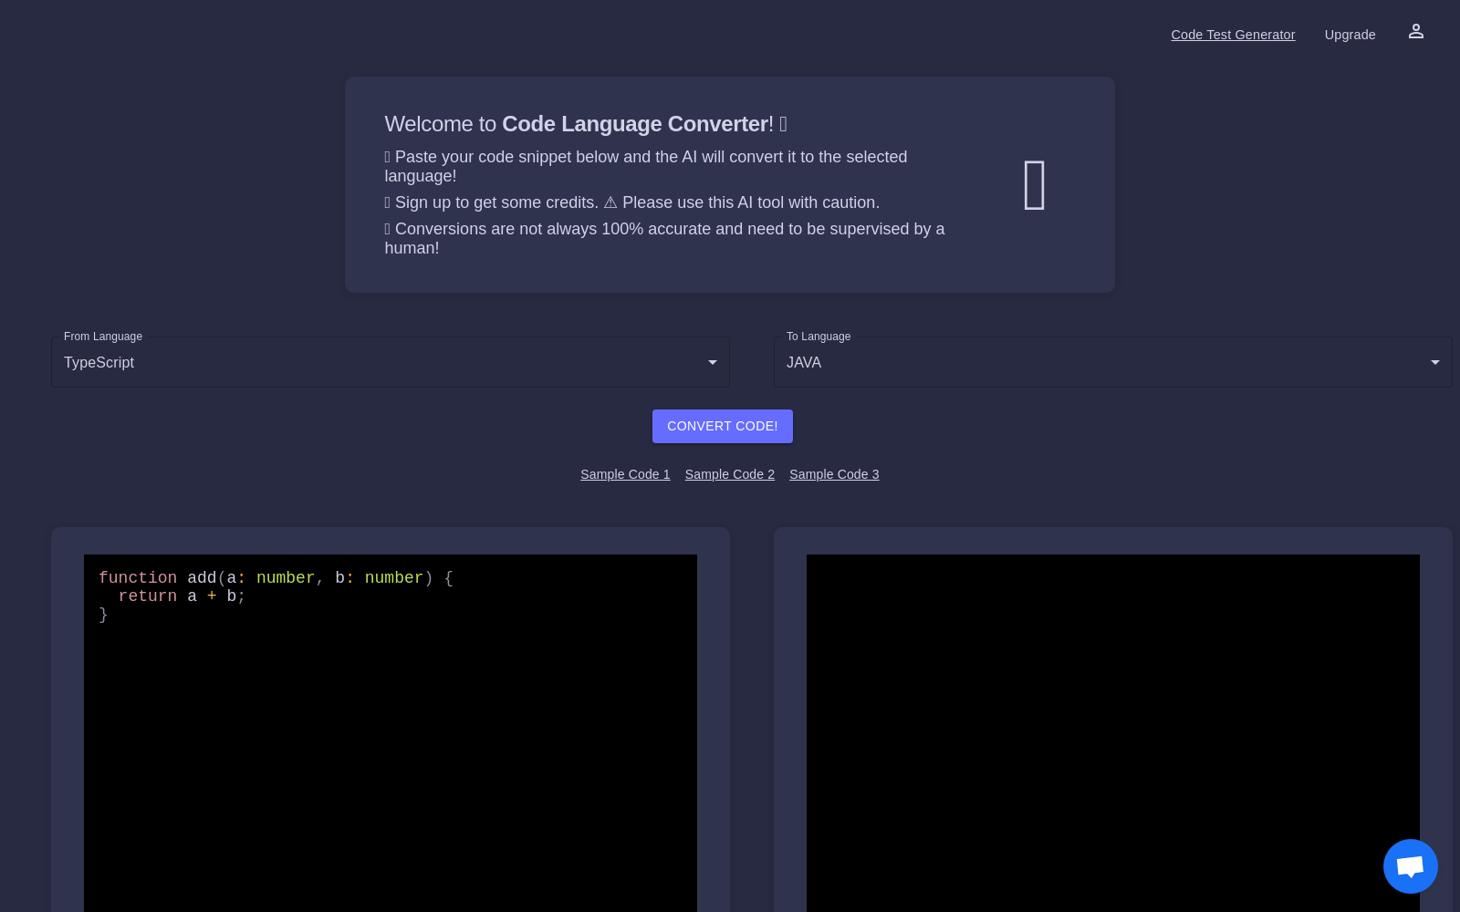Image resolution: width=1460 pixels, height=912 pixels.
Task: Load Sample Code 1
Action: click(625, 474)
